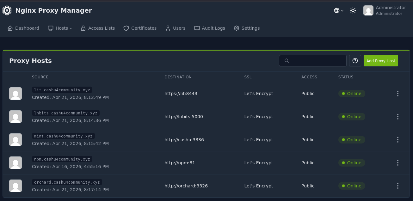The height and width of the screenshot is (201, 413).
Task: Open Users page
Action: [176, 28]
